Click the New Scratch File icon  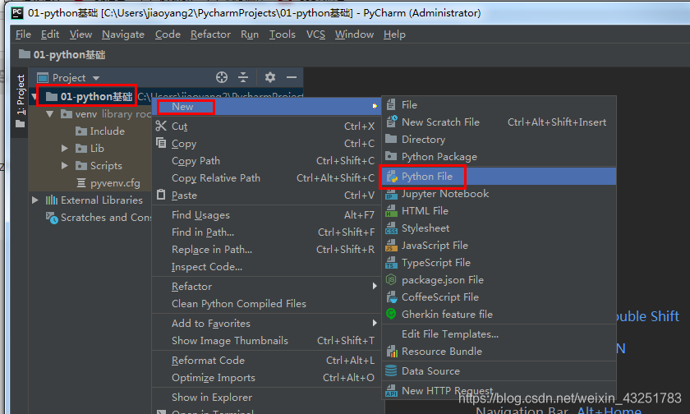click(x=391, y=122)
